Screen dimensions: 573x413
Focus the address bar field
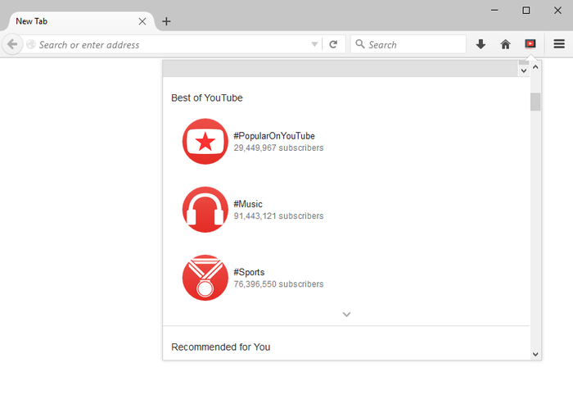tap(172, 44)
